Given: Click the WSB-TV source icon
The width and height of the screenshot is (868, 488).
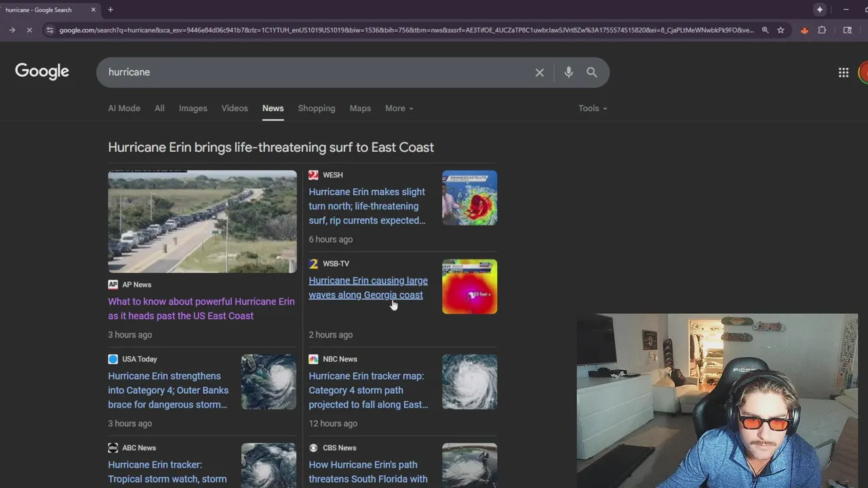Looking at the screenshot, I should coord(313,264).
